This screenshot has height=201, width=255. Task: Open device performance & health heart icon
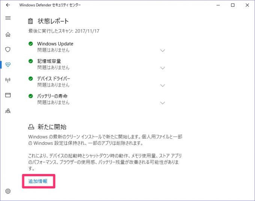click(8, 65)
